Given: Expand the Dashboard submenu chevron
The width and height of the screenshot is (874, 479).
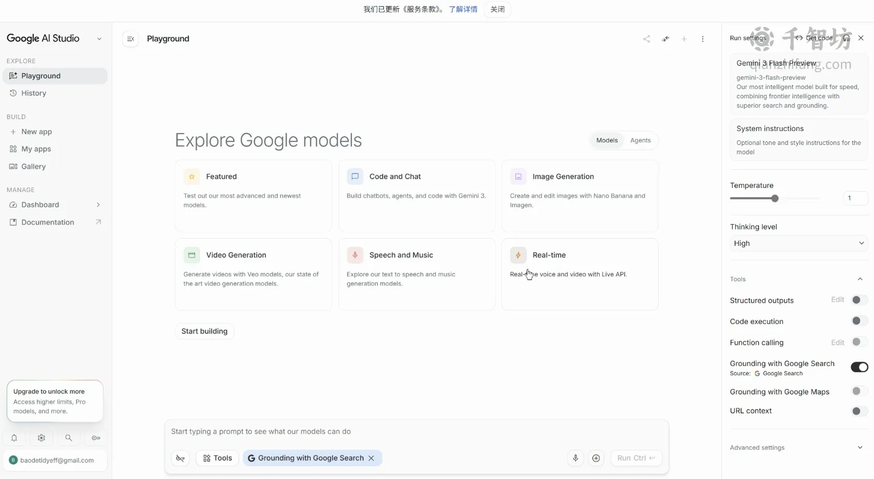Looking at the screenshot, I should [98, 205].
